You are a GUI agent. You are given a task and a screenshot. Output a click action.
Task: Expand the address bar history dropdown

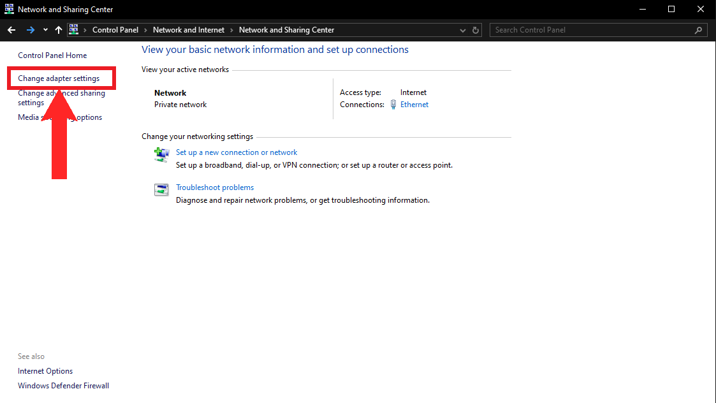[463, 30]
